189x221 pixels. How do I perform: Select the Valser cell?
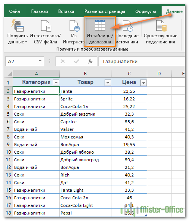85,129
